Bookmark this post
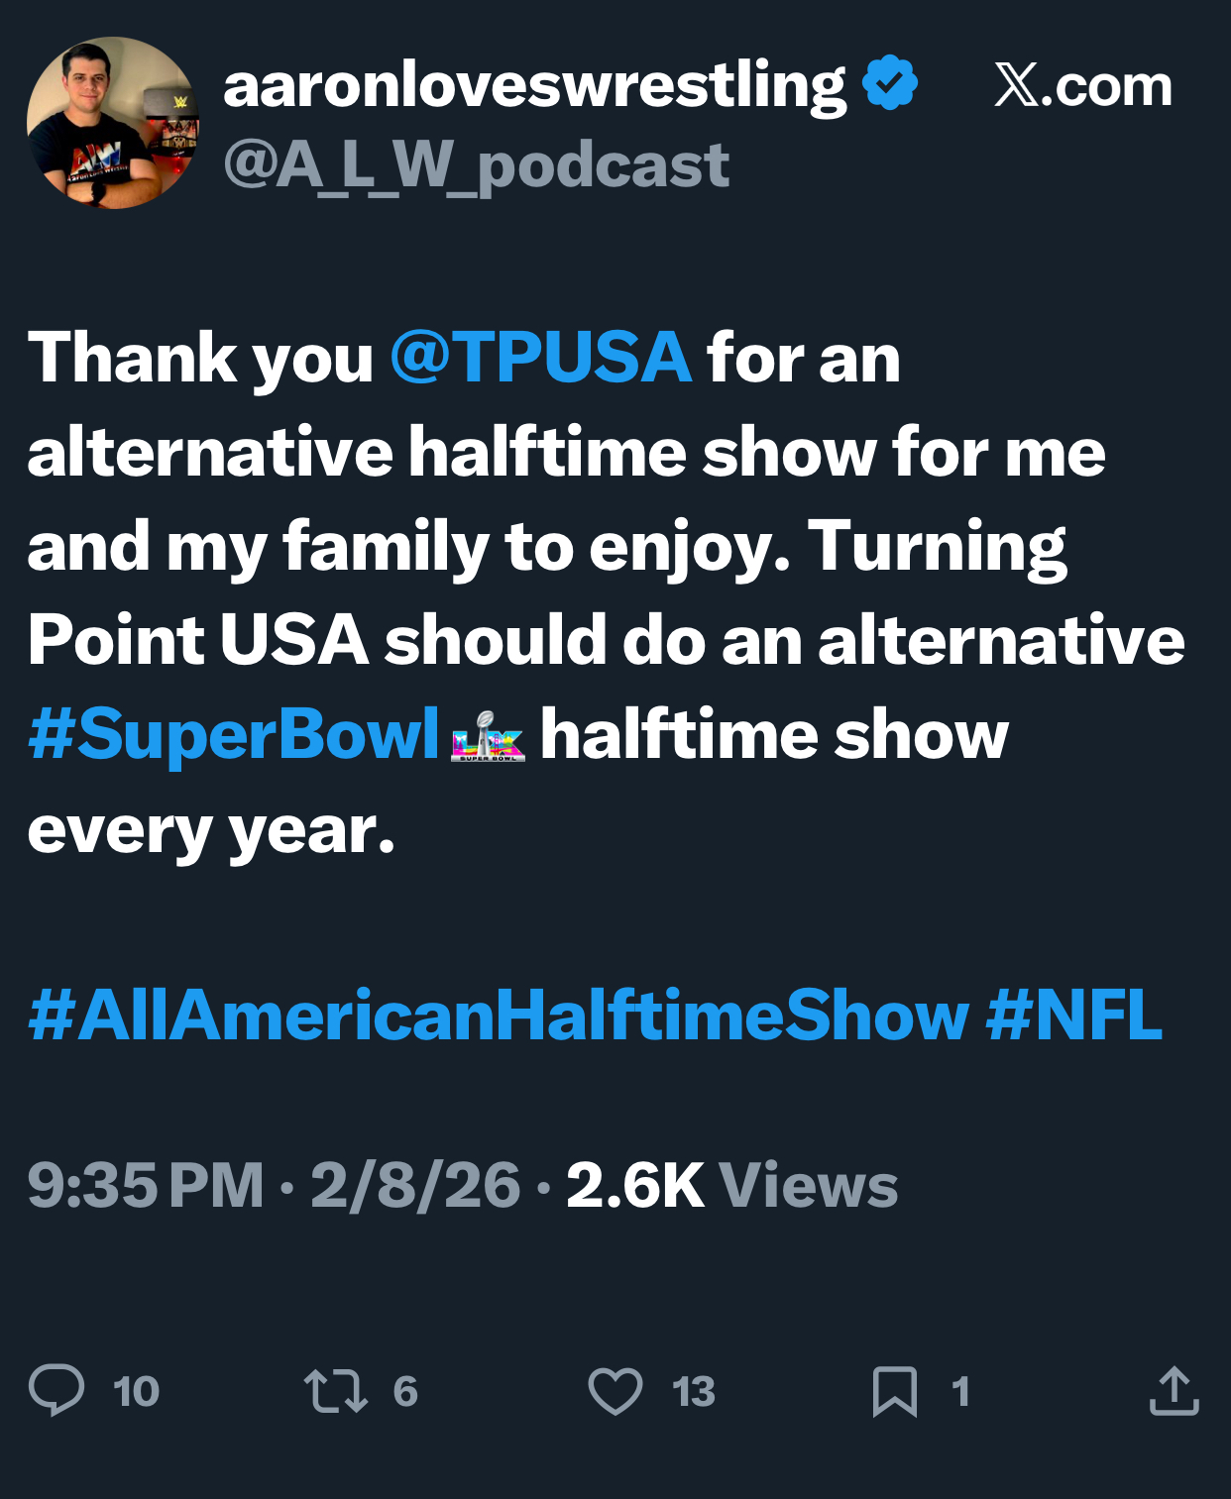1231x1499 pixels. [x=894, y=1390]
